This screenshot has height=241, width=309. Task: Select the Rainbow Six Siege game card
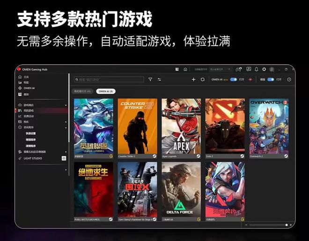coord(138,192)
